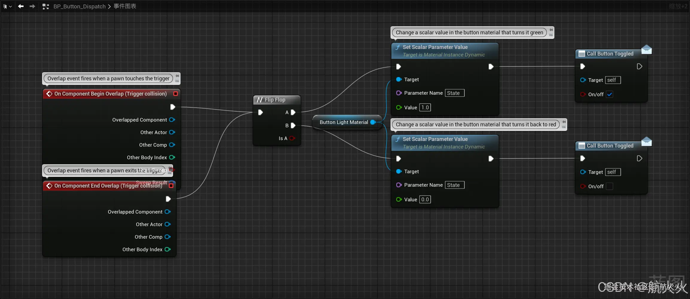The height and width of the screenshot is (299, 690).
Task: Click the Flip Flop A output pin
Action: (293, 112)
